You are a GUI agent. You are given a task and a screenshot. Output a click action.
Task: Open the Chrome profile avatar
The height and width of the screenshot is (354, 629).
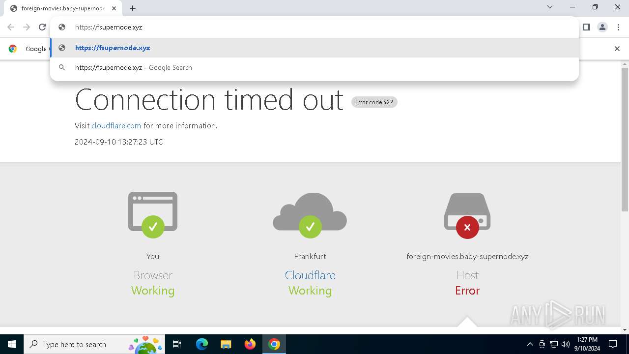(x=602, y=27)
